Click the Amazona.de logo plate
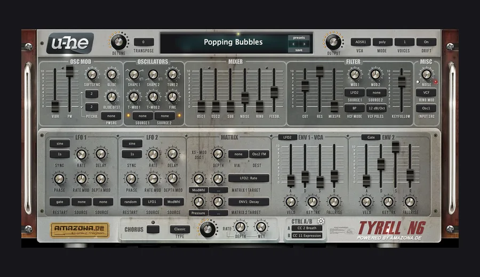Image resolution: width=480 pixels, height=277 pixels. pyautogui.click(x=80, y=230)
